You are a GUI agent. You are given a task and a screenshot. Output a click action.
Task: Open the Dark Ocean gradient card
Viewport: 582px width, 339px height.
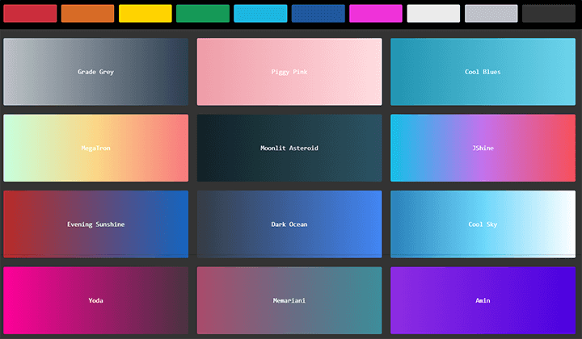tap(289, 224)
